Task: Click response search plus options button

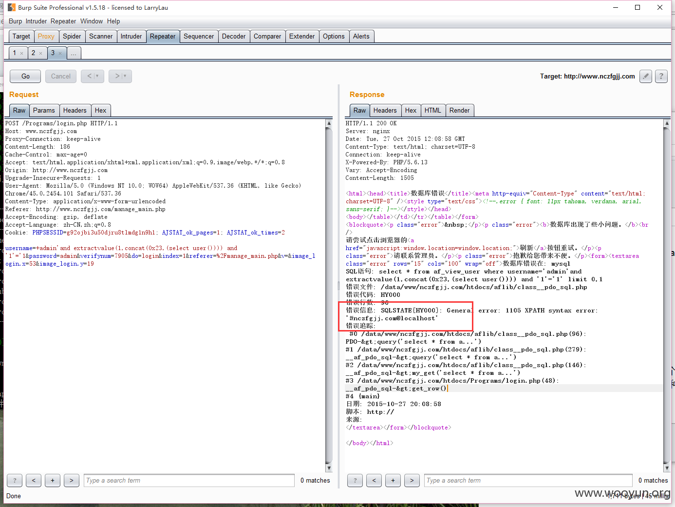Action: (393, 480)
